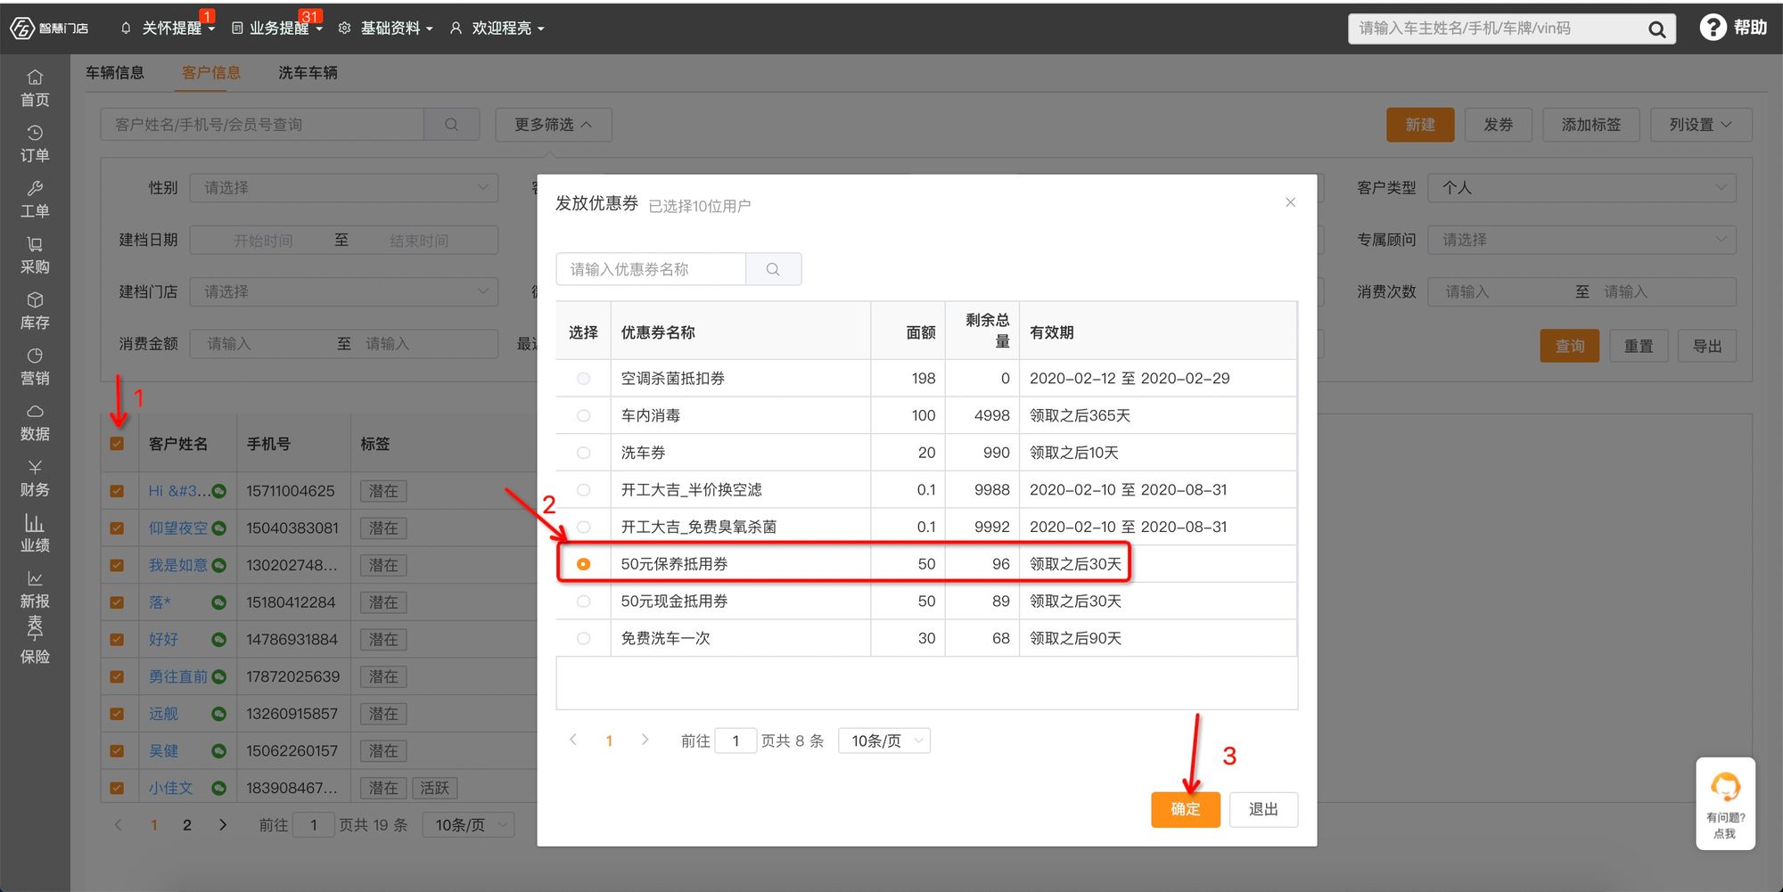
Task: Switch to the 车辆信息 tab
Action: pos(115,72)
